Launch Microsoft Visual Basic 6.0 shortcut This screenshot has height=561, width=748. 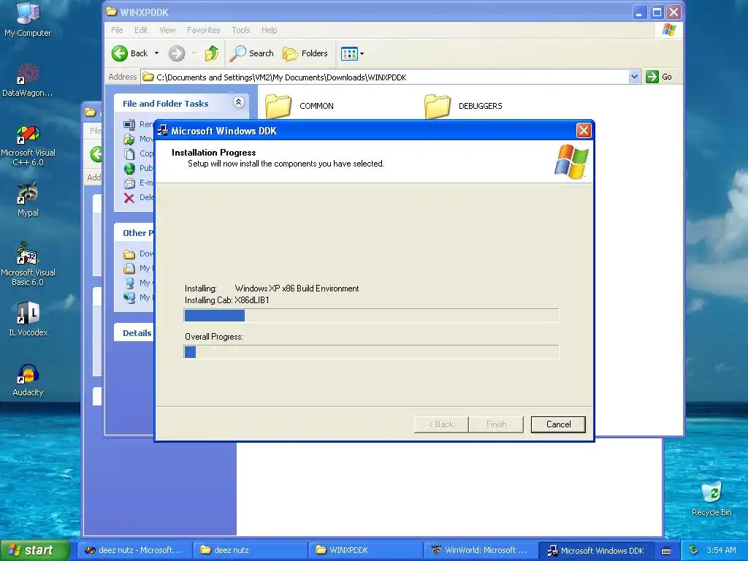click(28, 264)
